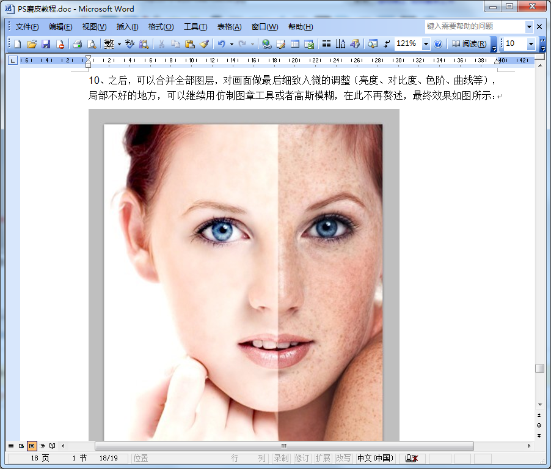Image resolution: width=551 pixels, height=469 pixels.
Task: Open the 121% zoom dropdown
Action: coord(426,44)
